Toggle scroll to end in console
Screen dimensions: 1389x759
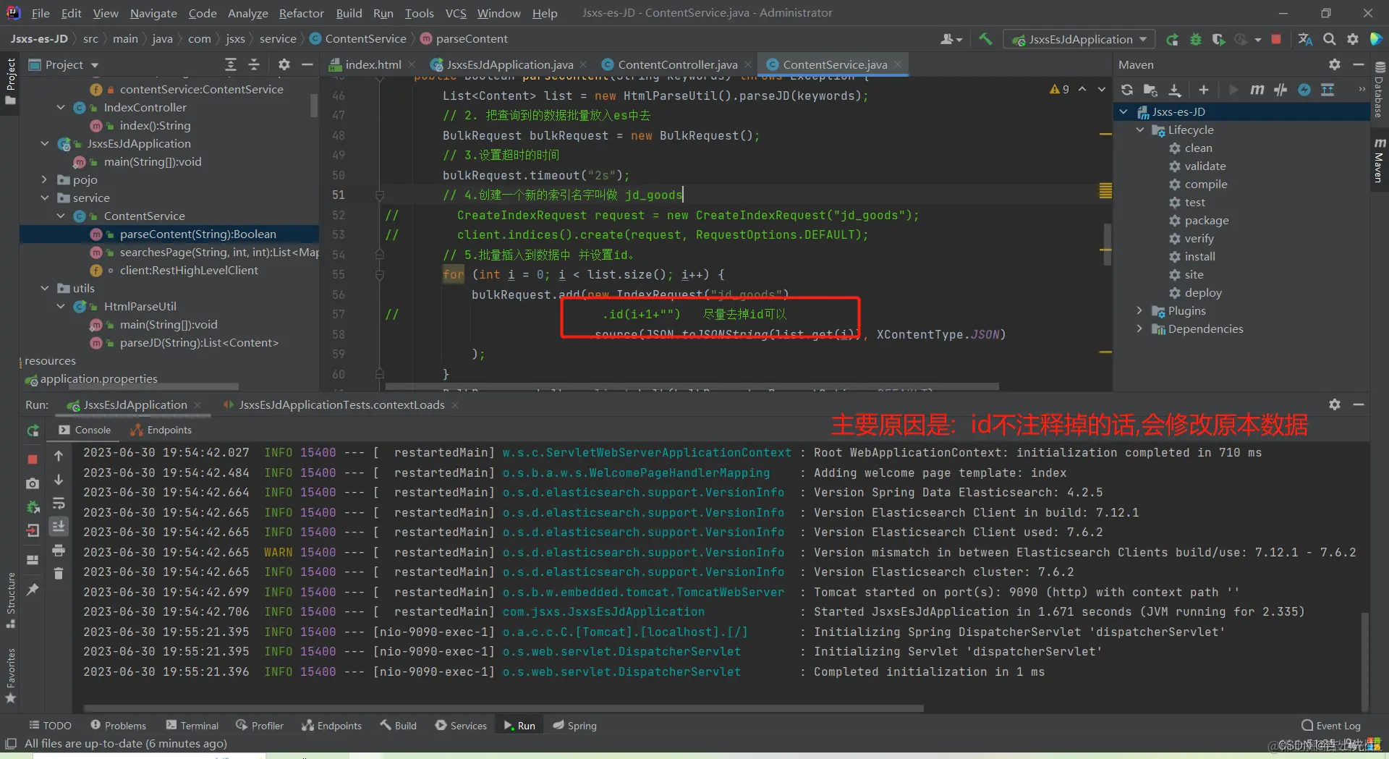[59, 526]
